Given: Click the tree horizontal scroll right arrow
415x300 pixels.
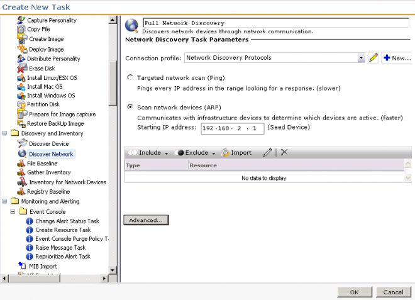Looking at the screenshot, I should click(104, 278).
